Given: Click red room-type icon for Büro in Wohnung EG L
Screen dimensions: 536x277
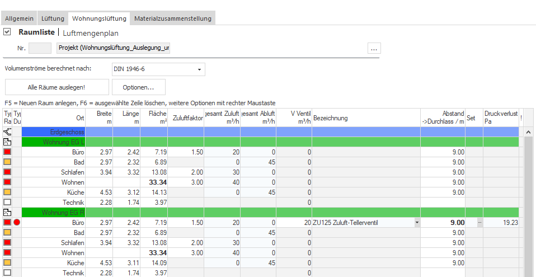Looking at the screenshot, I should pos(7,152).
